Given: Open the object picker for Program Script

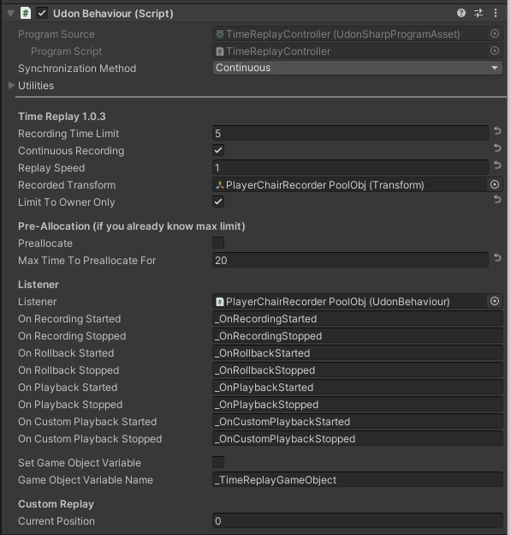Looking at the screenshot, I should pos(494,51).
